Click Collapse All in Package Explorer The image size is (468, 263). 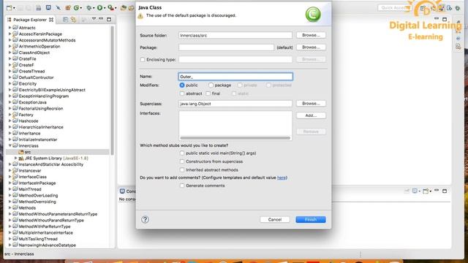tap(65, 20)
